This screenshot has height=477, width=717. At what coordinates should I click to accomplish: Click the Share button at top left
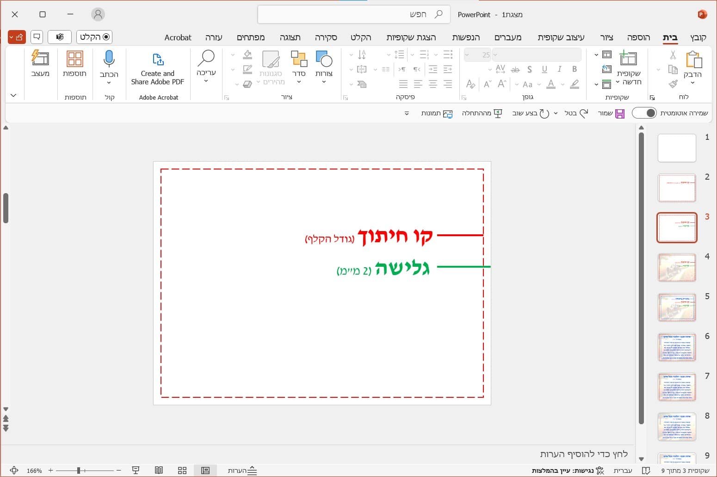[x=17, y=37]
